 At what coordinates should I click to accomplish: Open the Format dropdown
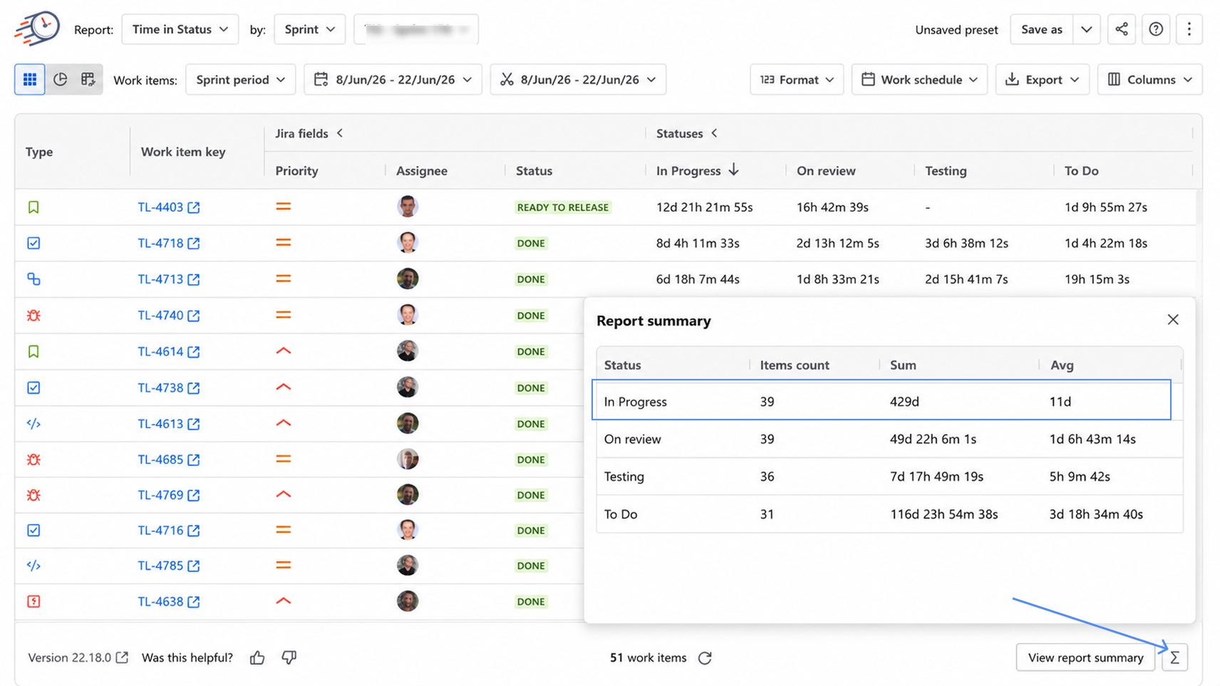797,79
